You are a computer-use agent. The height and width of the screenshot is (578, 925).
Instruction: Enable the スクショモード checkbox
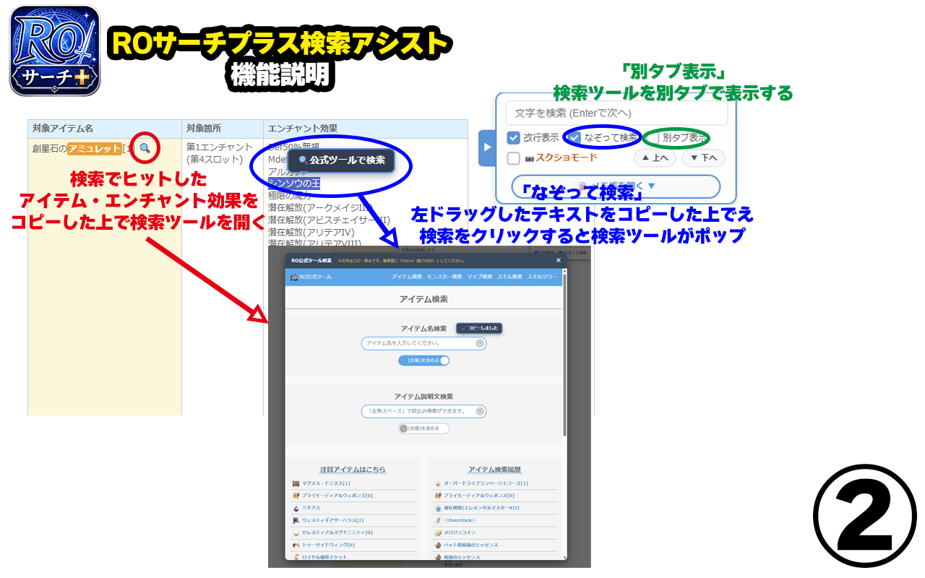pos(513,158)
